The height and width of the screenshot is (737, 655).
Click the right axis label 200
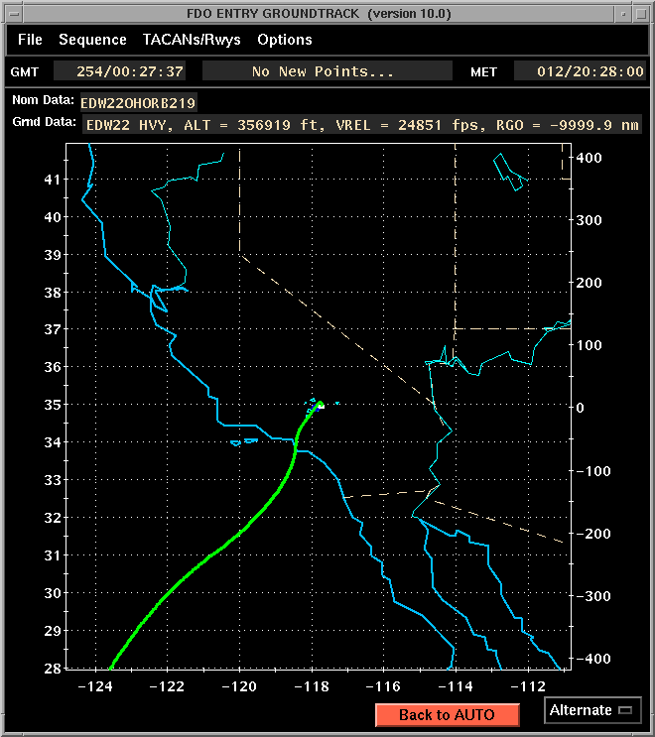coord(589,283)
